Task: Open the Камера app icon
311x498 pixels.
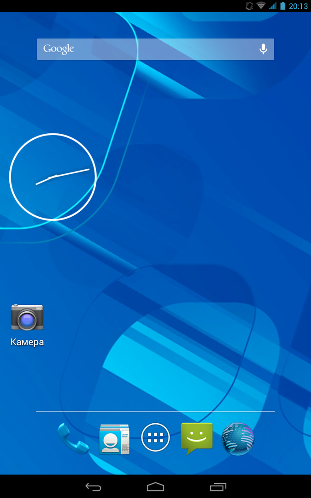Action: 27,317
